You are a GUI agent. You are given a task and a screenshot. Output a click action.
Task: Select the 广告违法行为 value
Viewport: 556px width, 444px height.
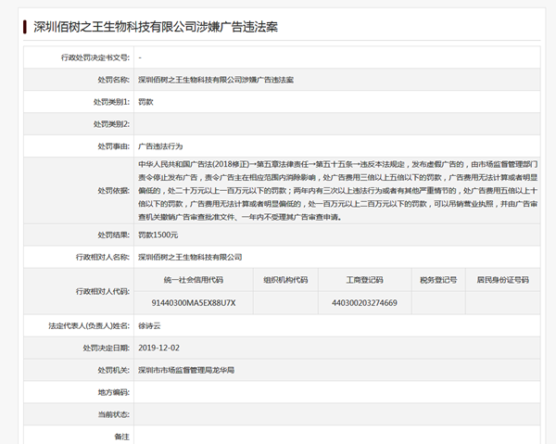160,146
